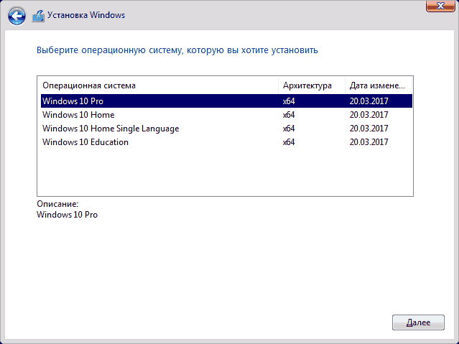Click date 20.03.2017 in Windows 10 Education row

(x=368, y=142)
